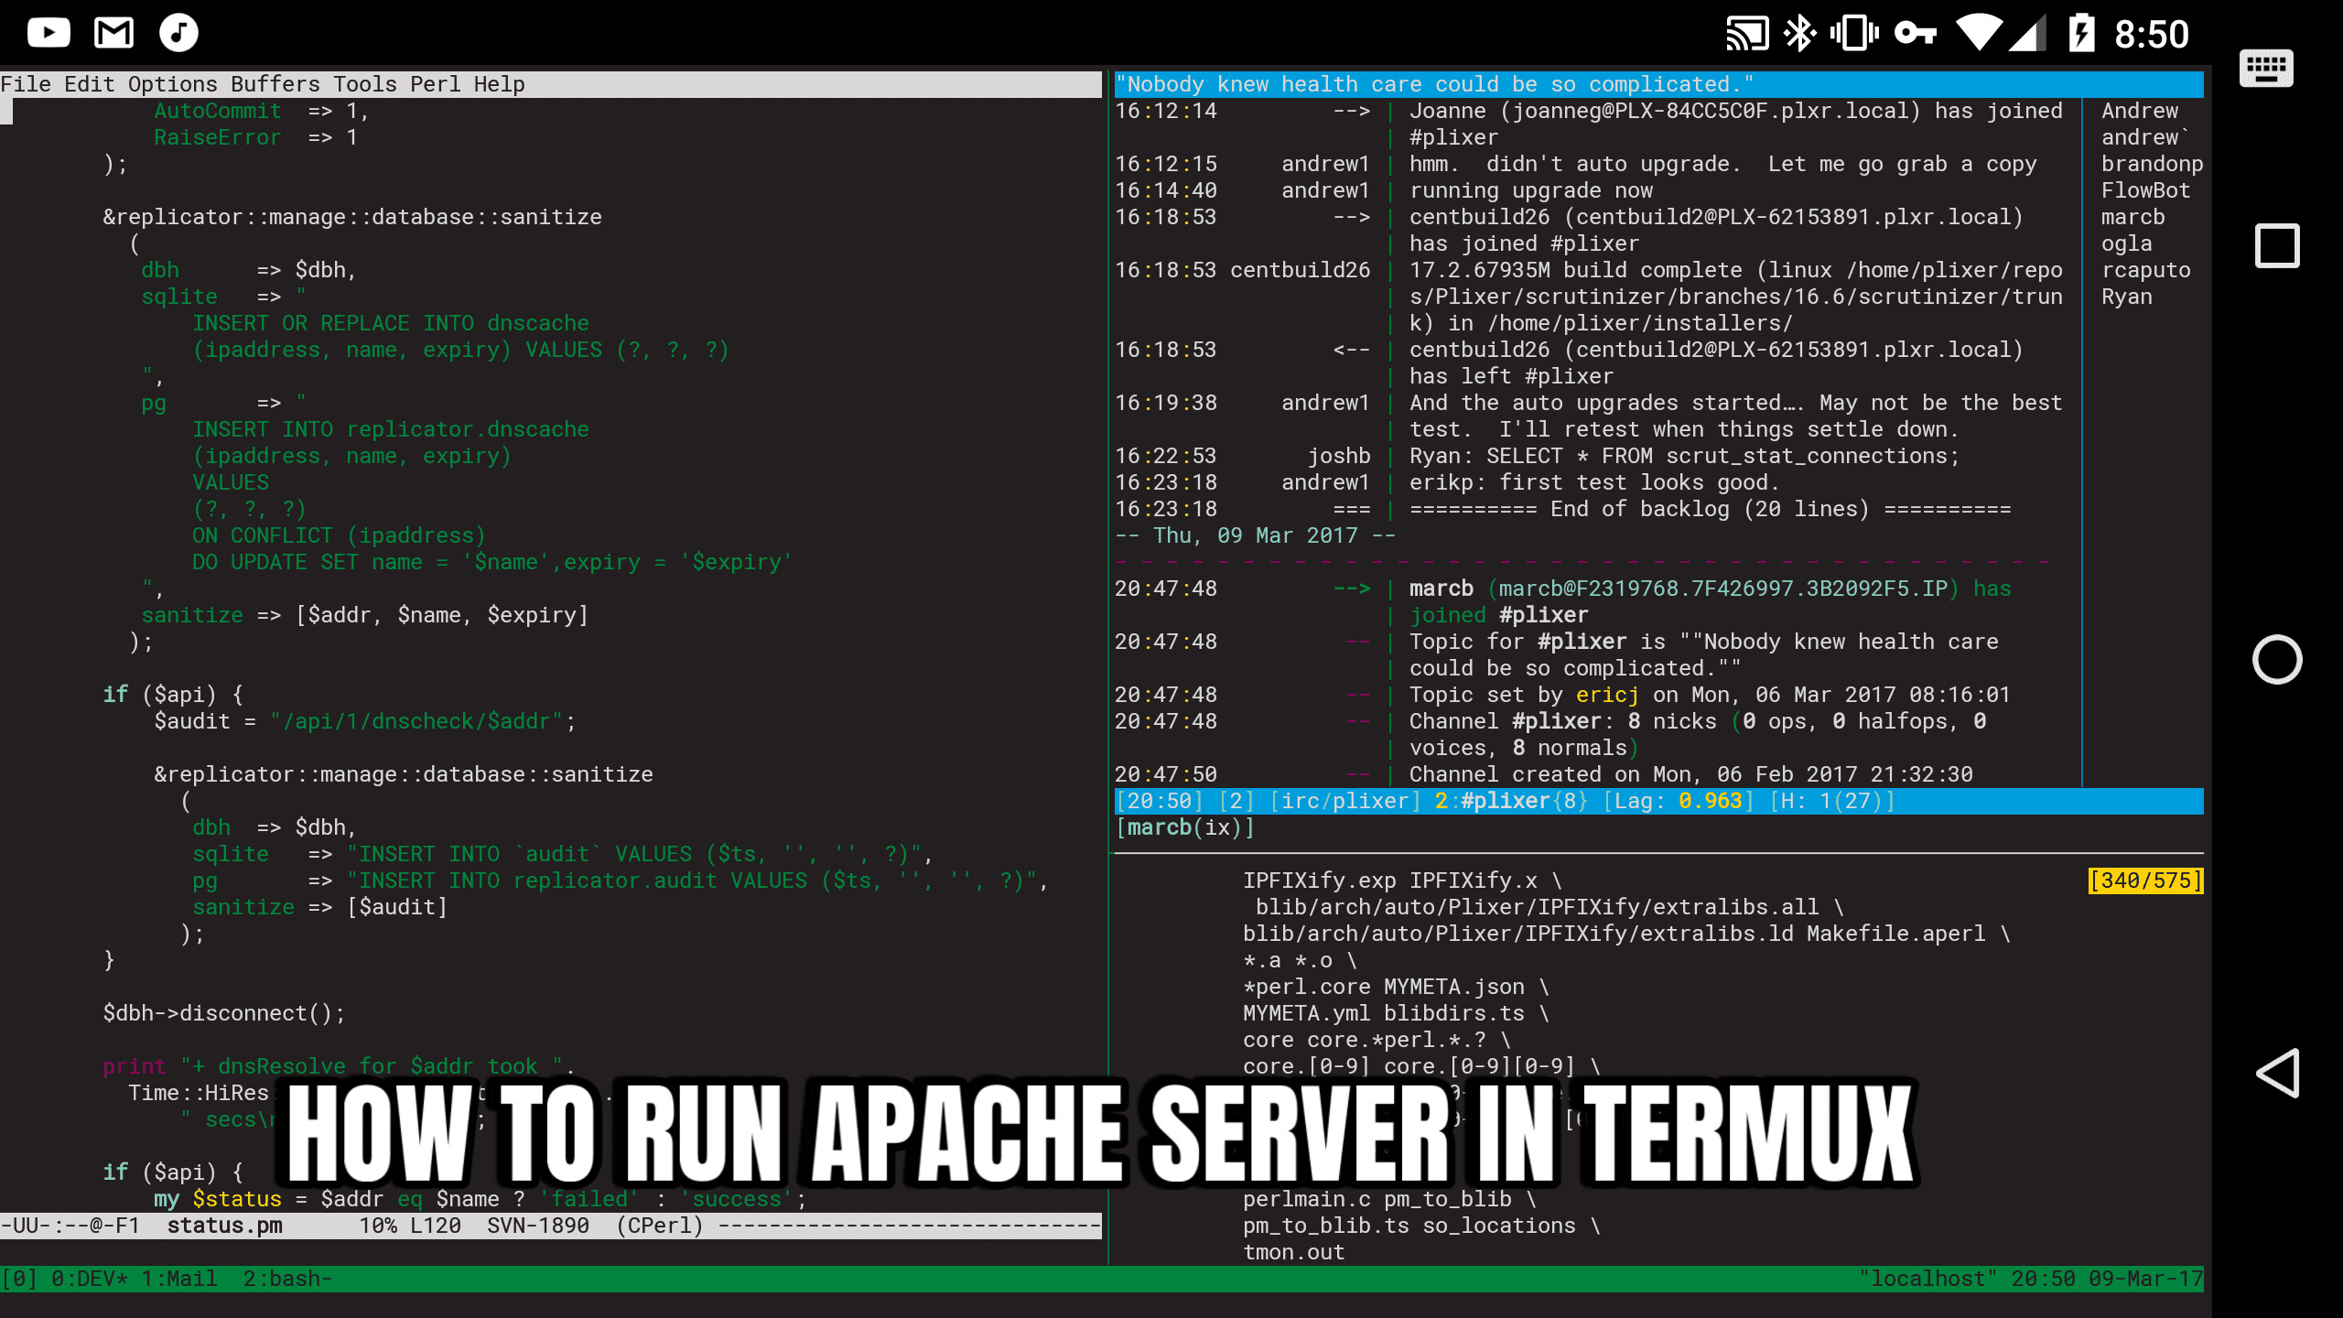Click the 10% L120 position indicator

click(410, 1226)
